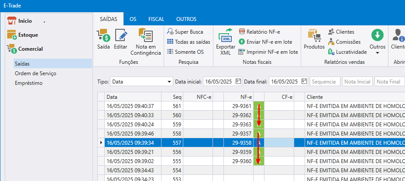Screen dimensions: 405x181
Task: Sort by the NF-e column header
Action: pyautogui.click(x=239, y=97)
